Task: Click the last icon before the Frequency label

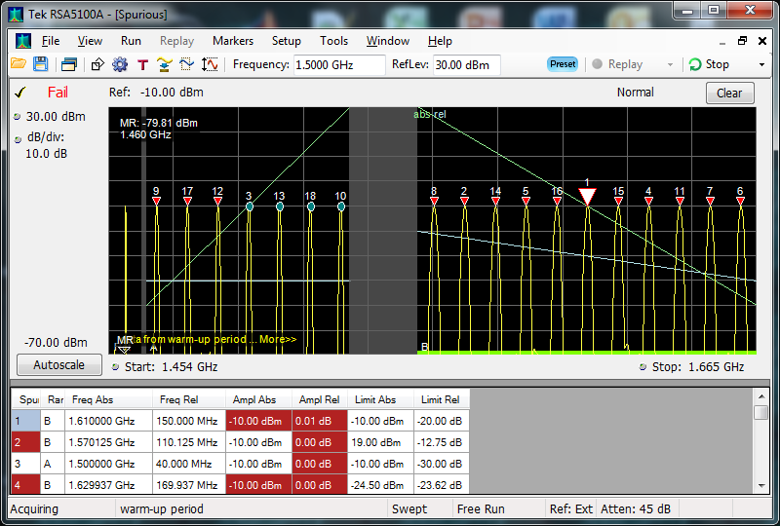Action: (210, 64)
